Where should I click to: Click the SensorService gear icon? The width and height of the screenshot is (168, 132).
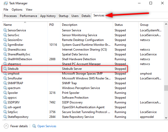(5, 30)
